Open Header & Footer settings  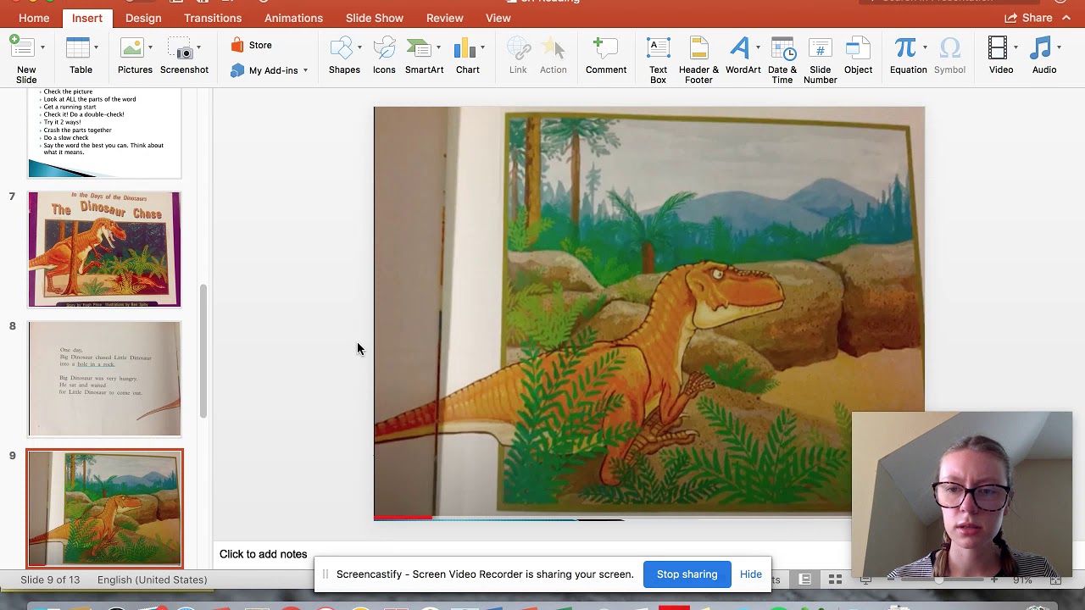698,60
